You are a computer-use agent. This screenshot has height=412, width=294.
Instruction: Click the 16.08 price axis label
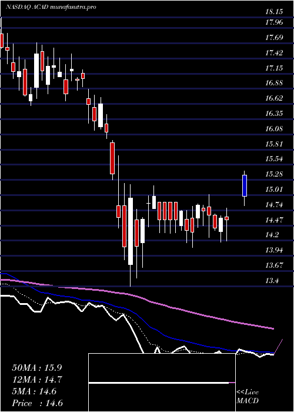click(274, 129)
